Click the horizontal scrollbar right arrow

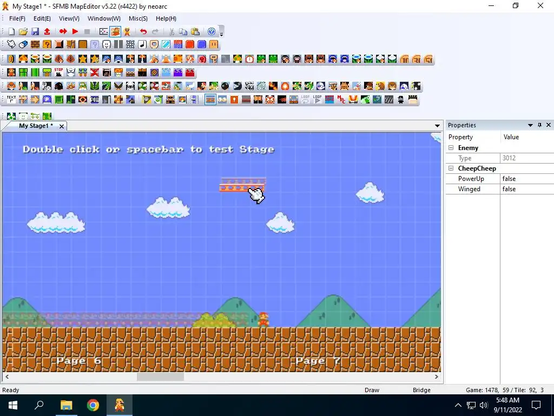click(x=437, y=377)
